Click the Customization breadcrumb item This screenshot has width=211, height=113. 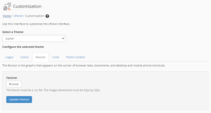click(35, 16)
